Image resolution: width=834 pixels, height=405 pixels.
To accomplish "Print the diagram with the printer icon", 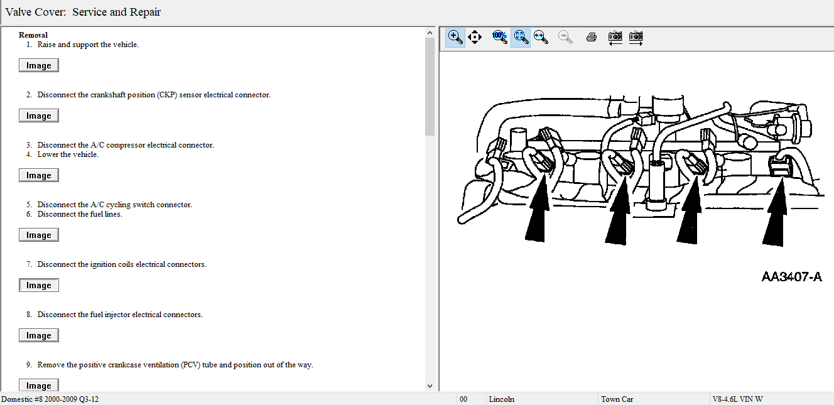I will tap(591, 37).
